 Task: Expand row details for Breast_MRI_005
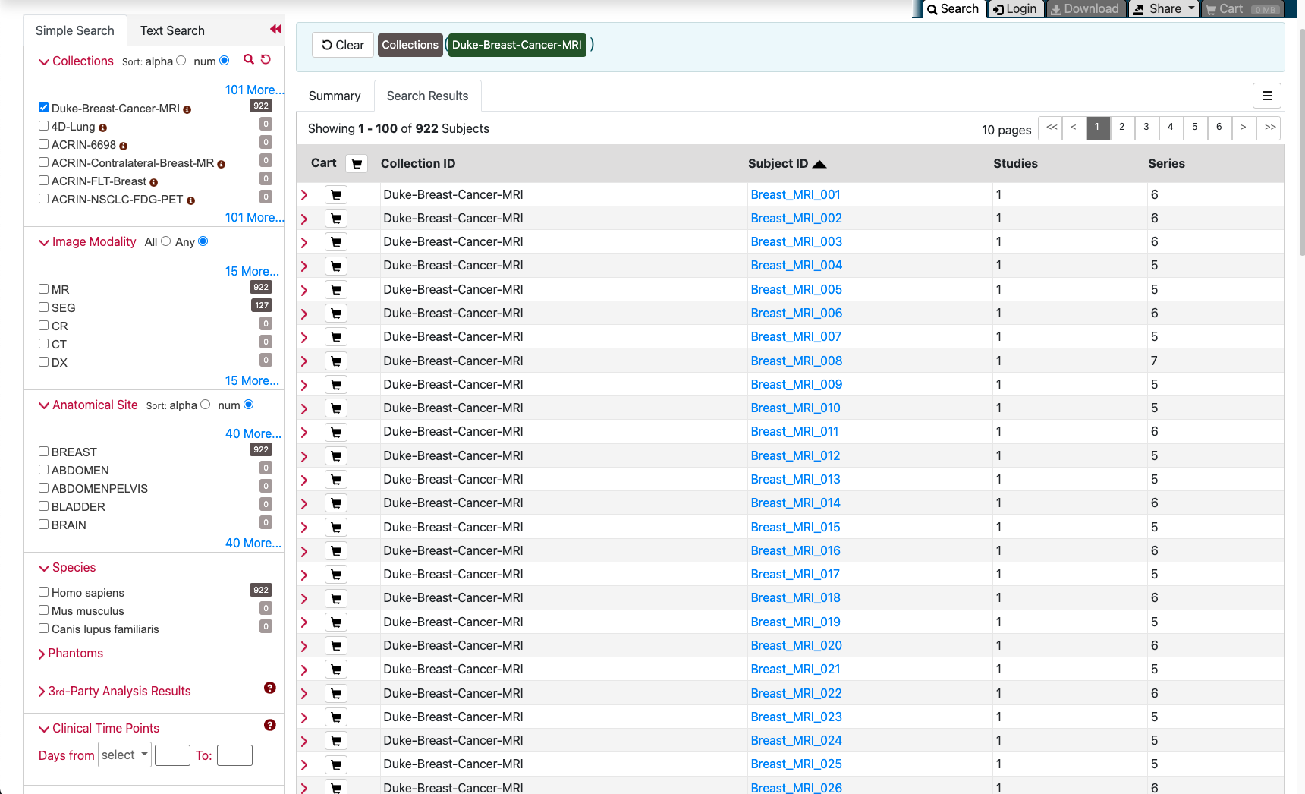(x=304, y=290)
